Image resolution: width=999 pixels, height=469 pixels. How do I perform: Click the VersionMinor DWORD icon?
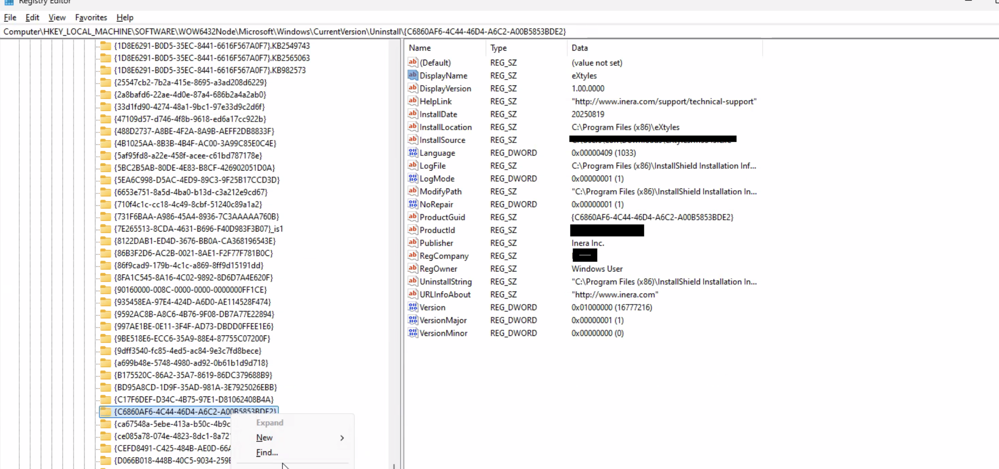point(413,333)
